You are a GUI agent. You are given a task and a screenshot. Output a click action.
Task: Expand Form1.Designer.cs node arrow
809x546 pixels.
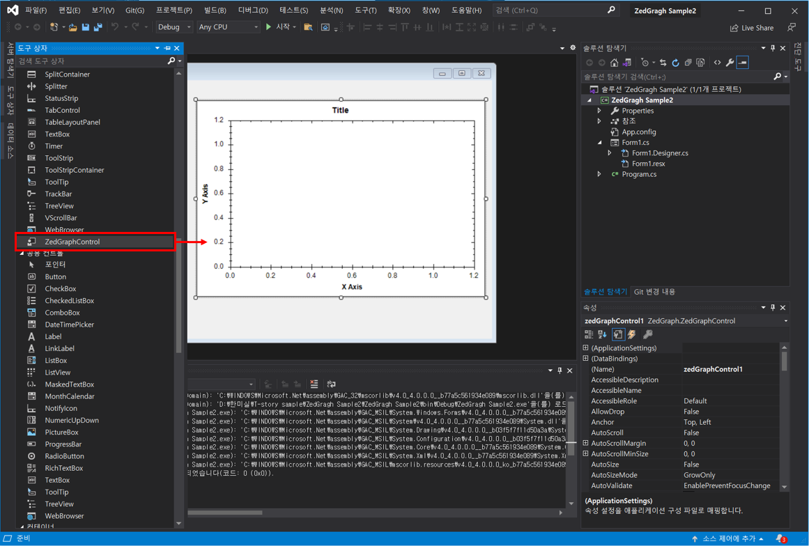(x=609, y=153)
